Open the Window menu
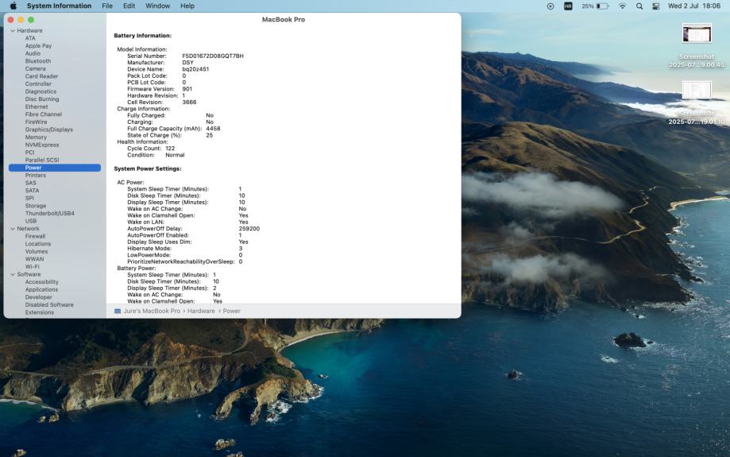730x457 pixels. [157, 6]
